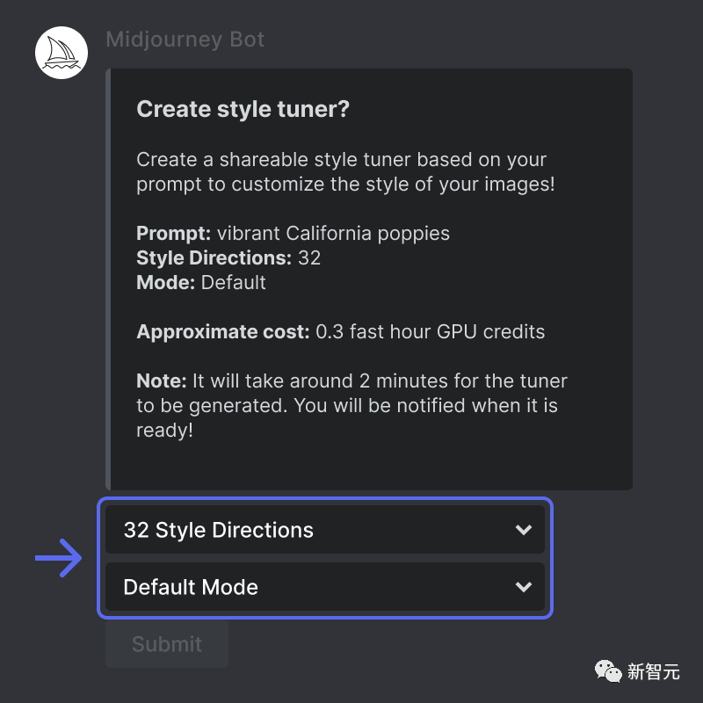Image resolution: width=703 pixels, height=703 pixels.
Task: Click the 32 Style Directions label text
Action: click(218, 530)
